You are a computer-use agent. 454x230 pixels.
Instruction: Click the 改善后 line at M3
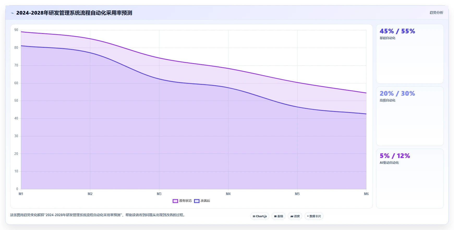159,79
